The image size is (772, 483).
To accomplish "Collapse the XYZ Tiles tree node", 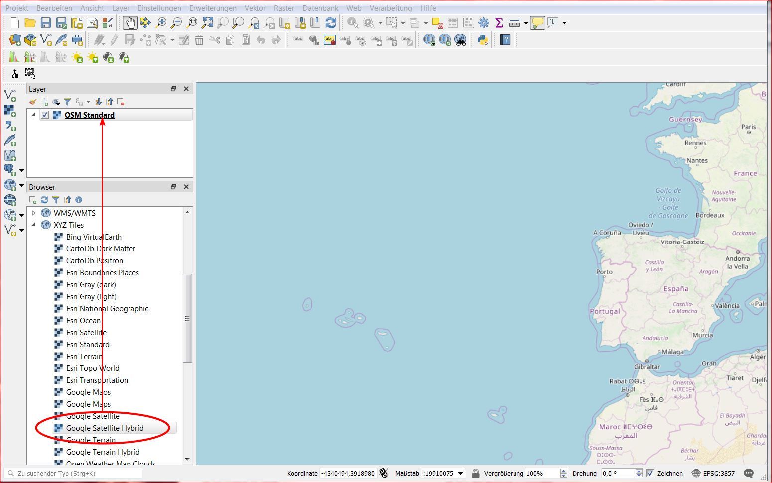I will point(34,225).
